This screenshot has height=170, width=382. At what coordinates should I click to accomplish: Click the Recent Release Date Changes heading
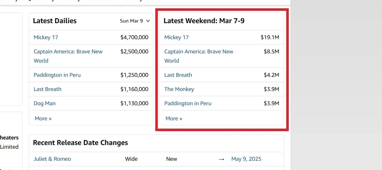coord(80,143)
